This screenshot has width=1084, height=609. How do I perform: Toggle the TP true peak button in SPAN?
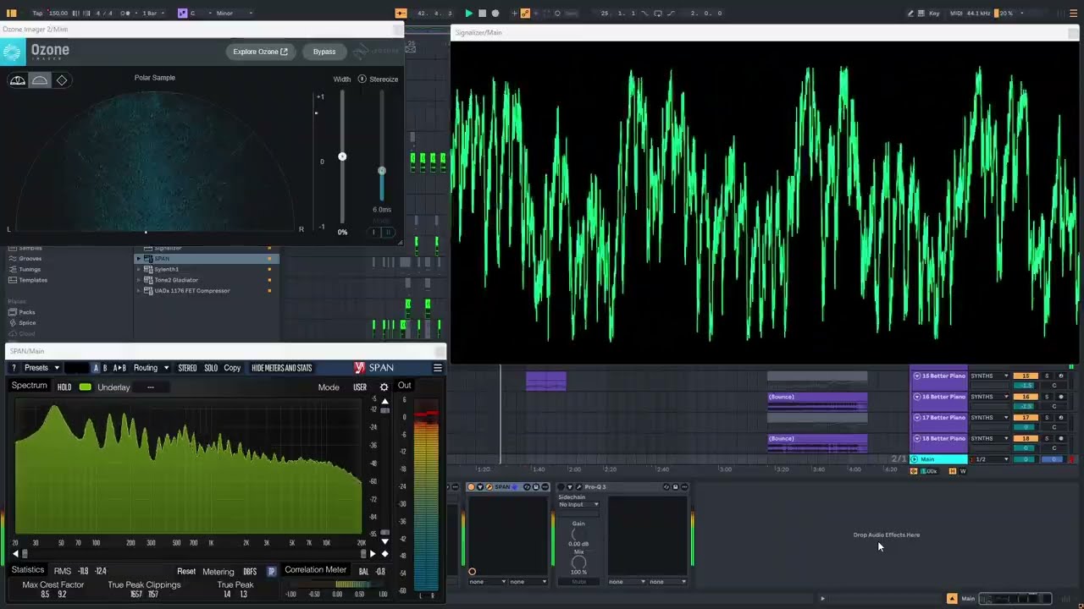click(271, 572)
